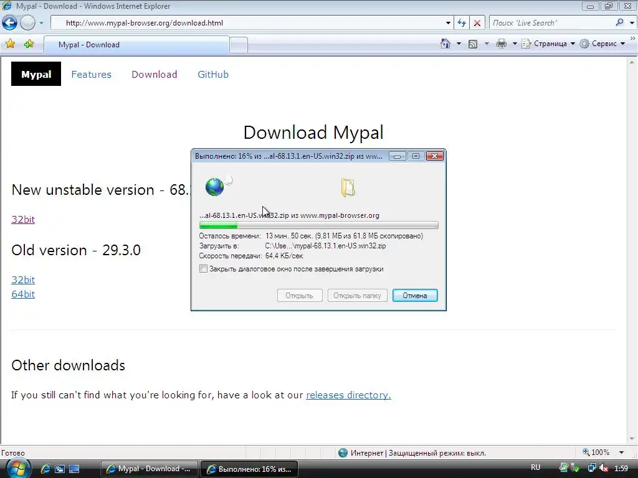Click the Forward navigation arrow
This screenshot has height=478, width=638.
pos(27,23)
